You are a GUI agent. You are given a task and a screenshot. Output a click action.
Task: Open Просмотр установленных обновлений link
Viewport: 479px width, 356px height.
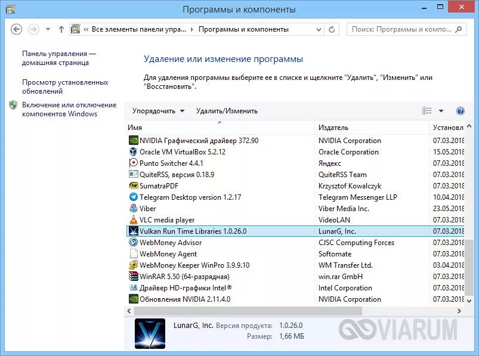tap(65, 86)
